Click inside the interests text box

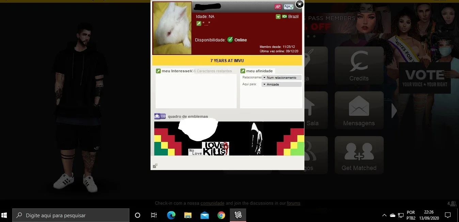click(196, 91)
